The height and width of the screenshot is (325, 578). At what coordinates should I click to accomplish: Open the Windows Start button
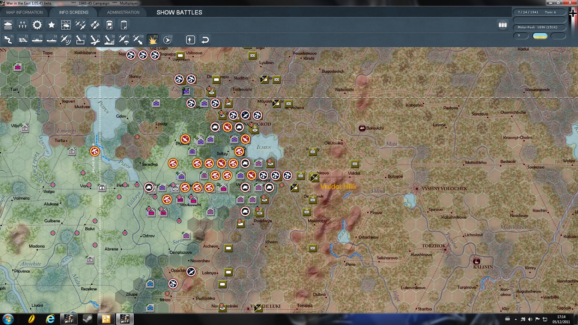(x=8, y=319)
